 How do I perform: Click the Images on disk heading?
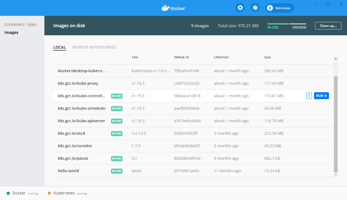click(69, 26)
